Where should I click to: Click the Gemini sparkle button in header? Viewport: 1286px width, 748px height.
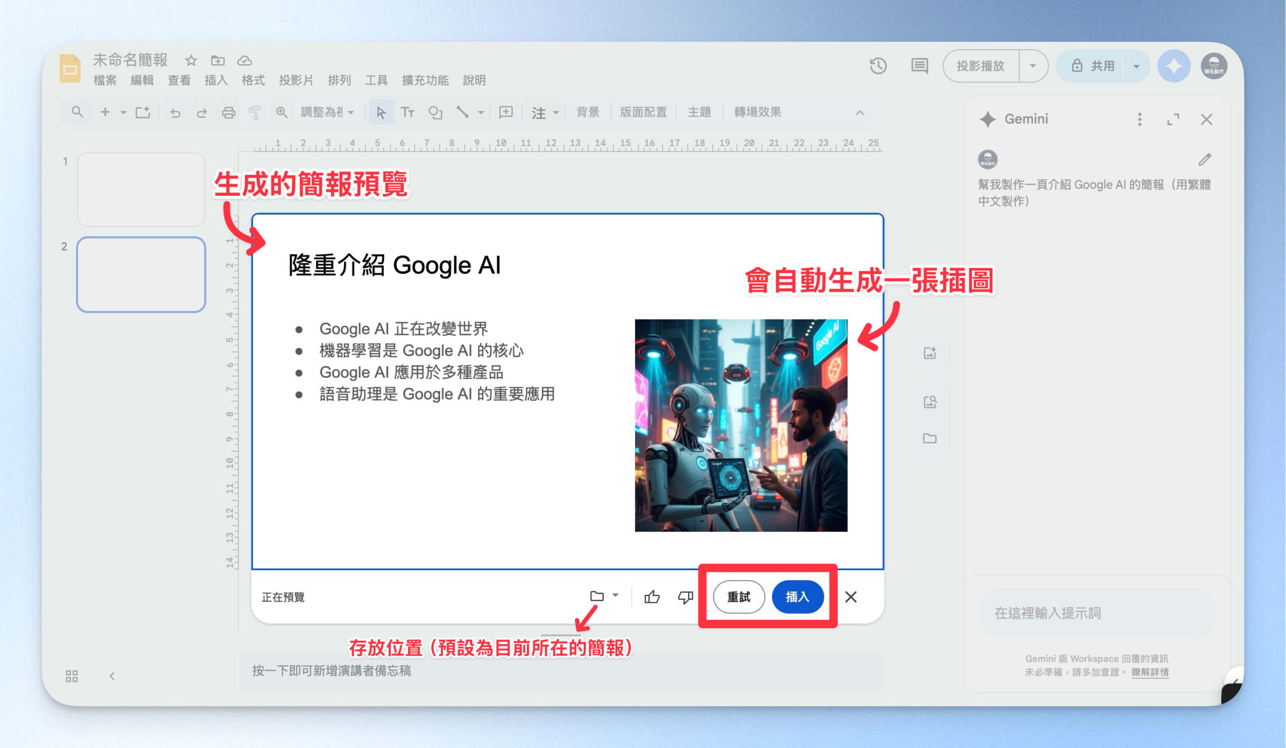pos(1173,66)
